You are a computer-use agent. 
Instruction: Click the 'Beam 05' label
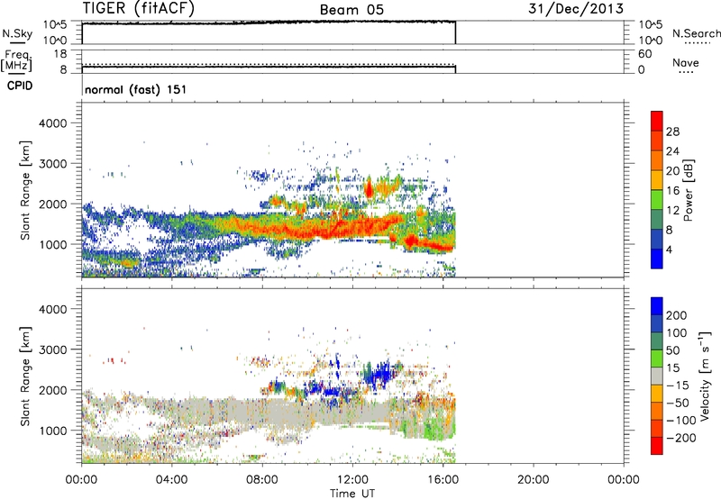[x=351, y=10]
